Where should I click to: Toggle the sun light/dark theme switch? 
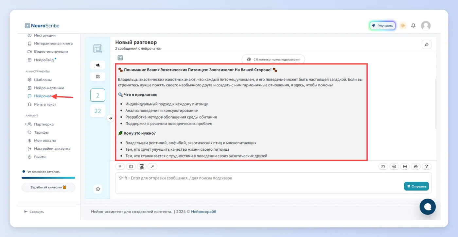403,25
